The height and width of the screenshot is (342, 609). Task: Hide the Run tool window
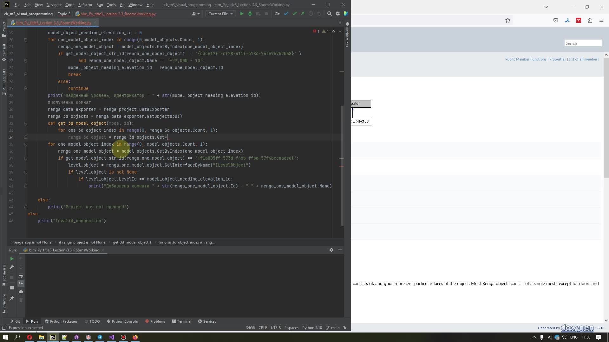pyautogui.click(x=340, y=250)
